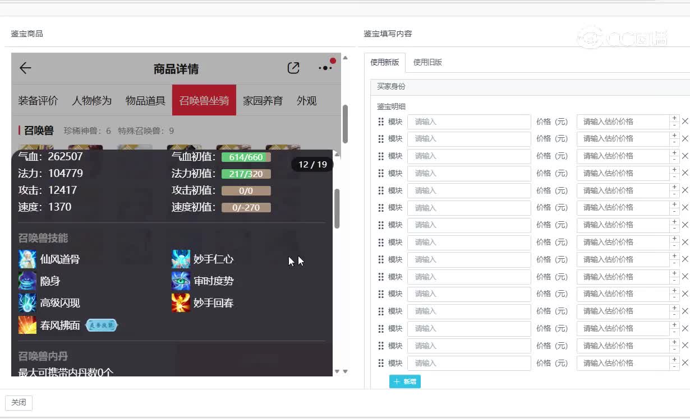Click the 攻击初值 0/0 bar
Screen dimensions: 690x419
(246, 191)
